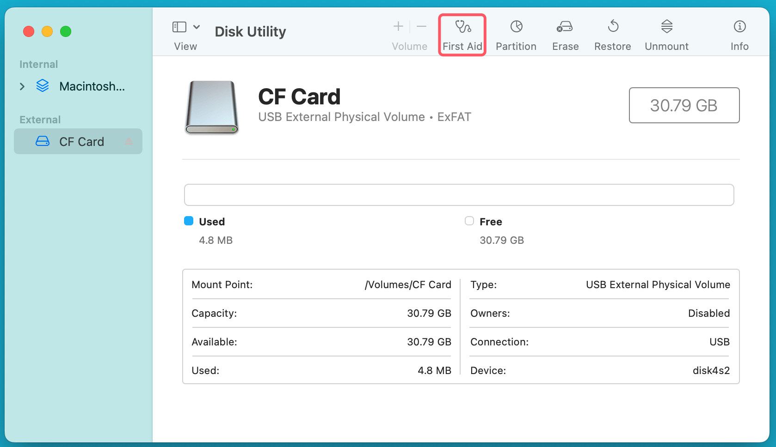Screen dimensions: 776x447
Task: Click the Mount Point value link
Action: (x=408, y=285)
